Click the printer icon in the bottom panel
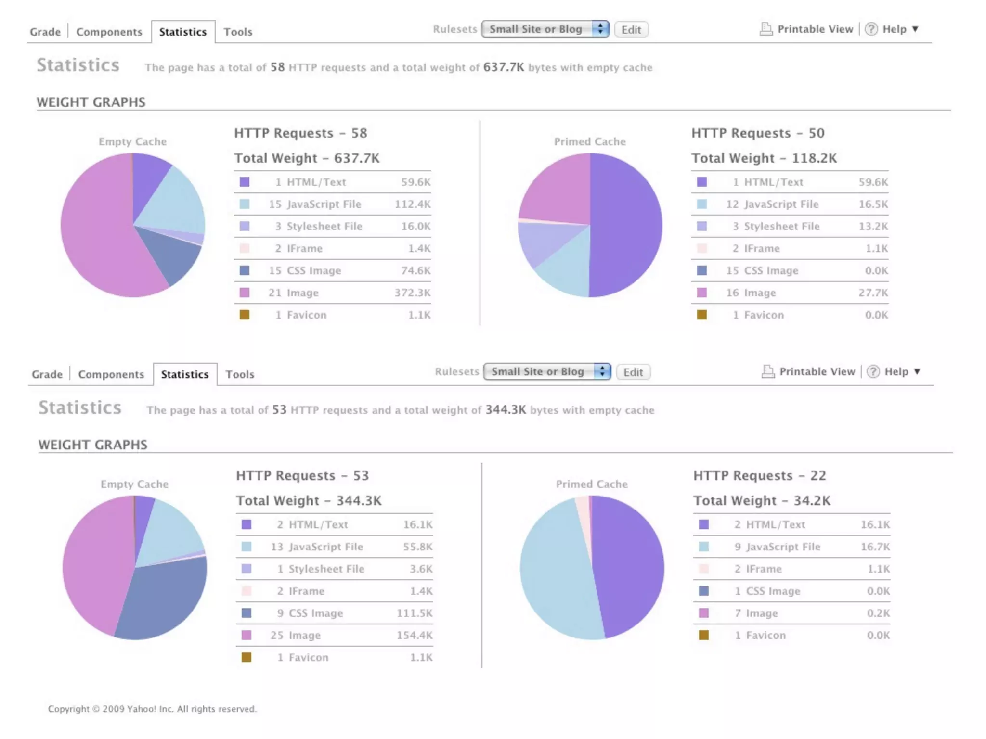This screenshot has width=986, height=739. coord(768,372)
